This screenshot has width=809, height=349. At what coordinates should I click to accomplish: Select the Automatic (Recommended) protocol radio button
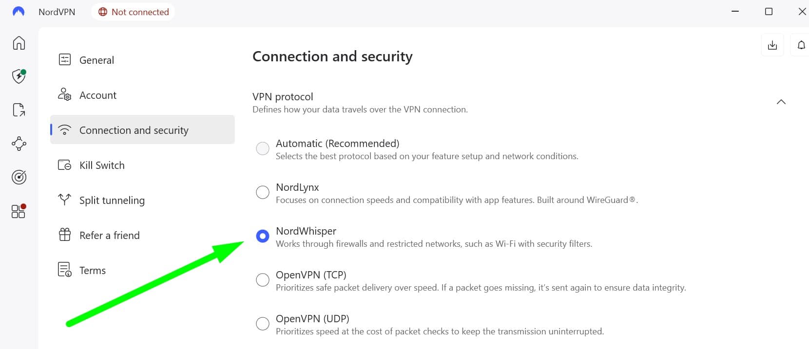coord(263,148)
